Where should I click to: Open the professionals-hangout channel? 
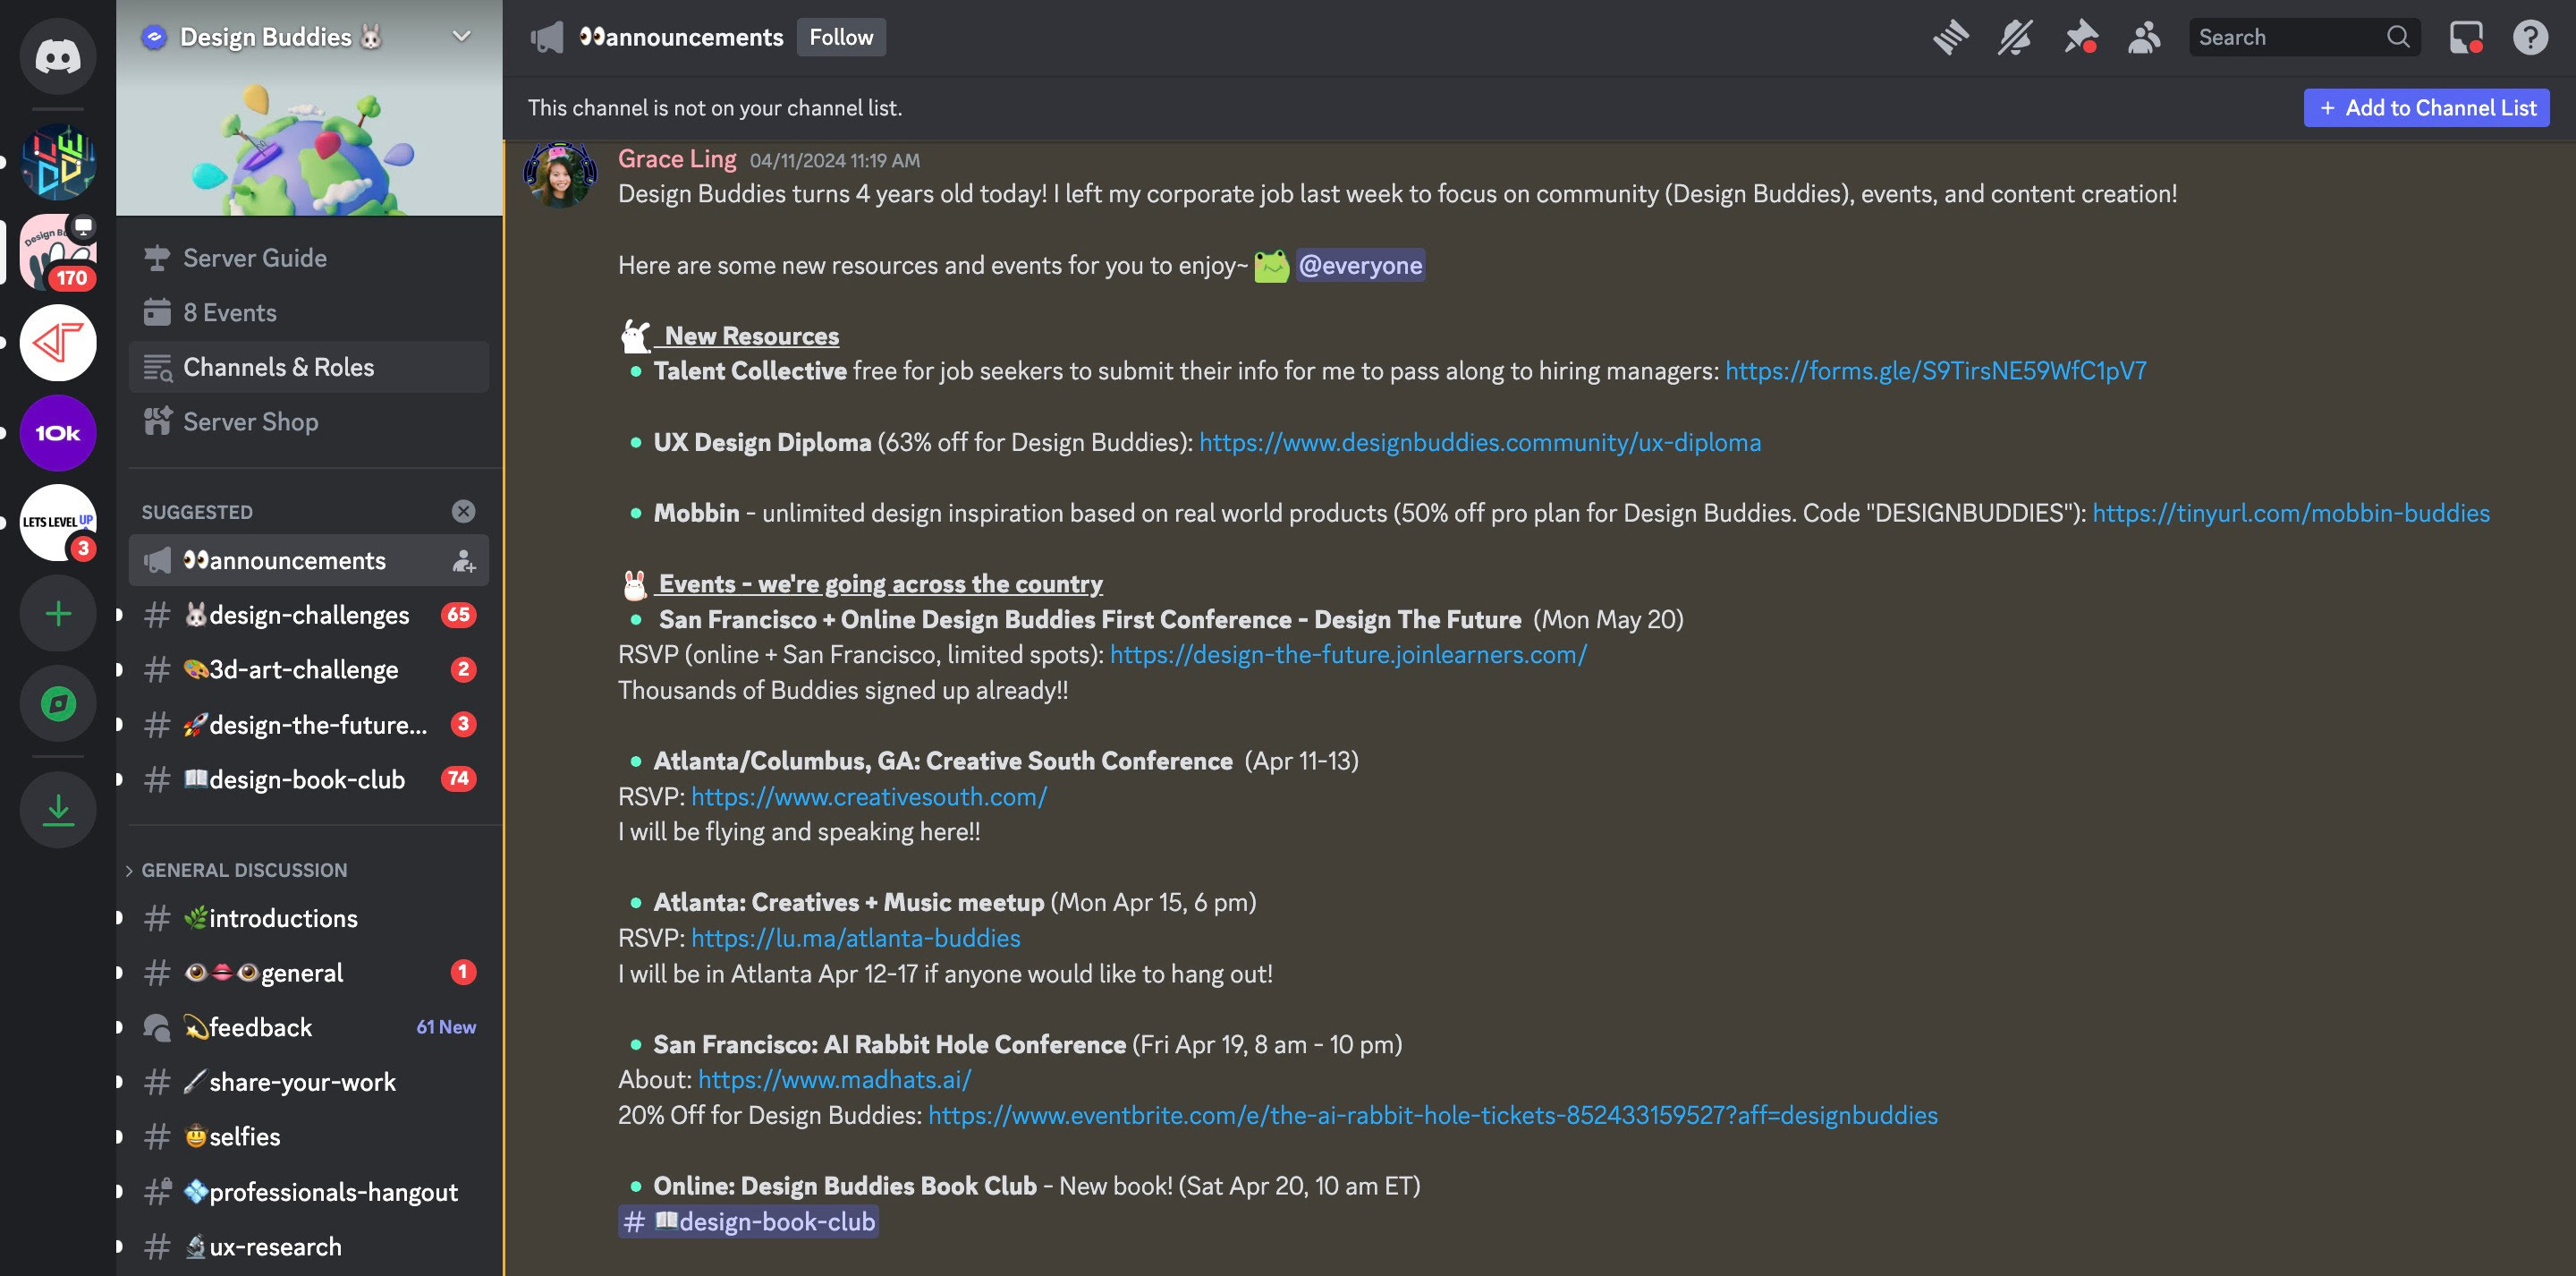coord(309,1192)
